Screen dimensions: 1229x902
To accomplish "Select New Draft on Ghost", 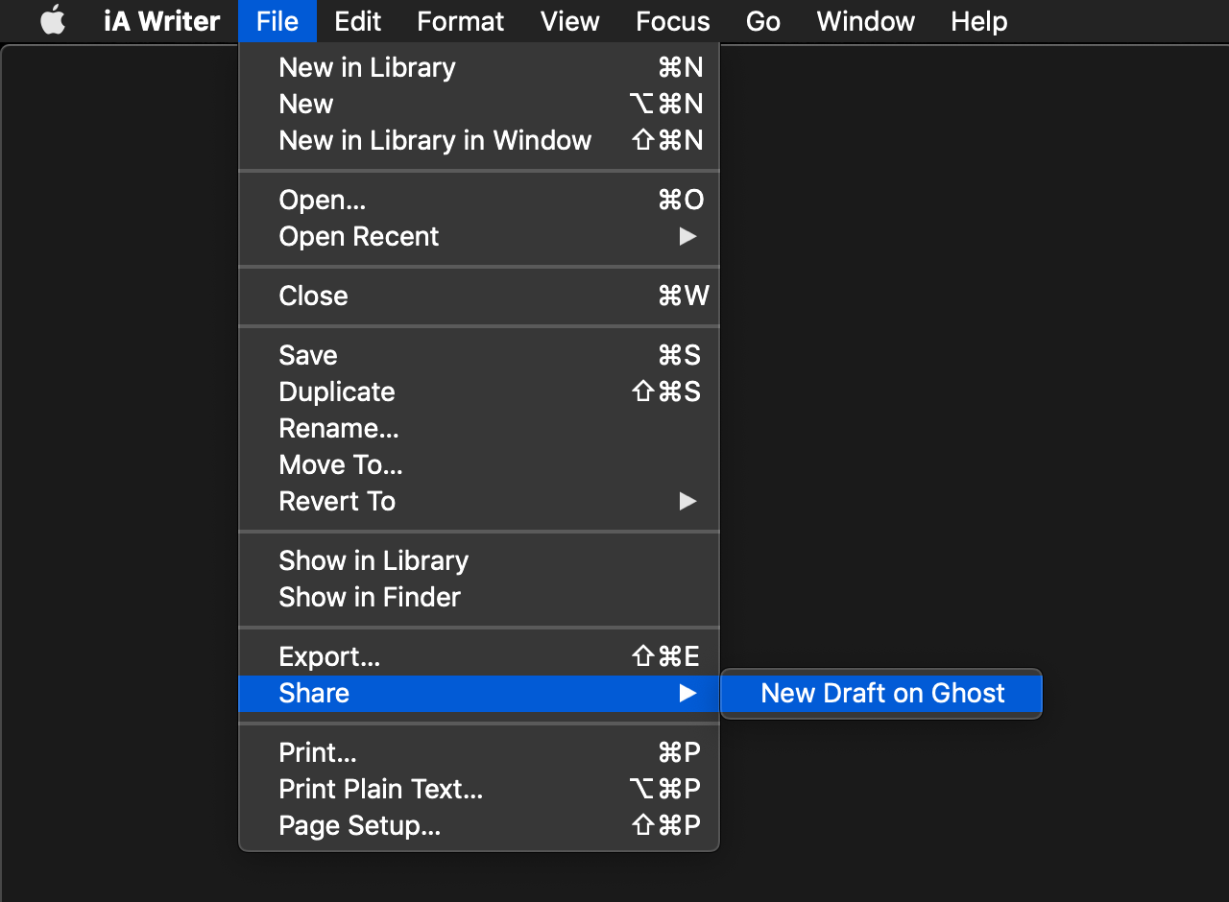I will coord(881,693).
